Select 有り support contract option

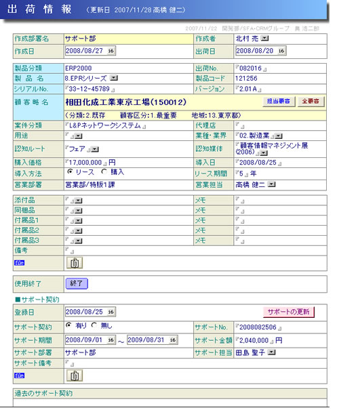(x=68, y=325)
